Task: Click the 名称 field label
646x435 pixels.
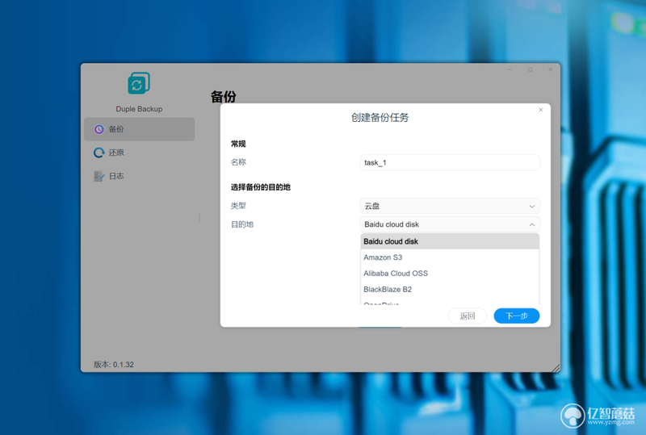Action: 238,162
